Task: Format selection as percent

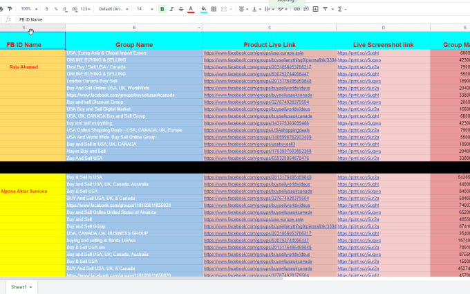Action: click(56, 9)
